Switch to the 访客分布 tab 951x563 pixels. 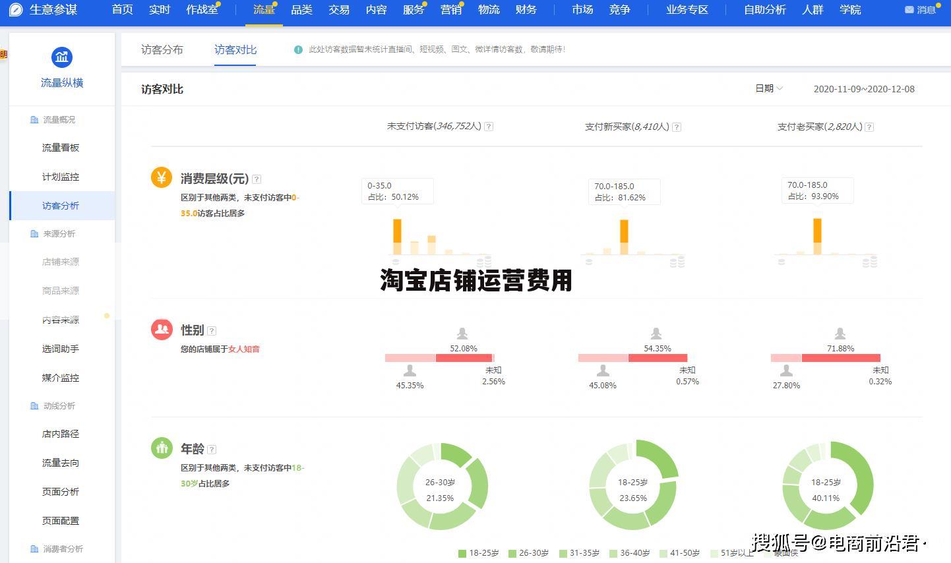pos(162,49)
